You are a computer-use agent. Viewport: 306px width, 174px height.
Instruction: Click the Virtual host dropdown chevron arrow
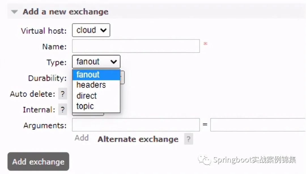(103, 30)
